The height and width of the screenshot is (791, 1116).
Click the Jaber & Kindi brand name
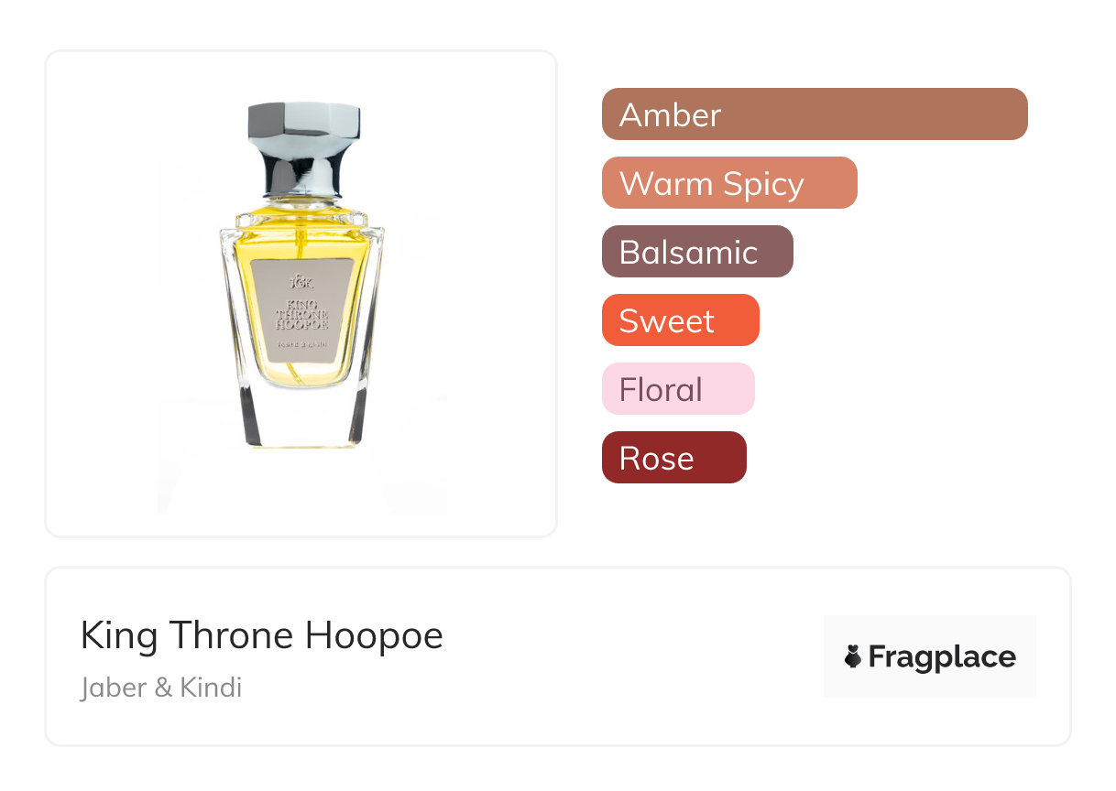click(x=161, y=688)
